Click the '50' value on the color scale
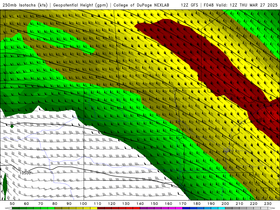Screen dimensions: 280x210 [12, 204]
